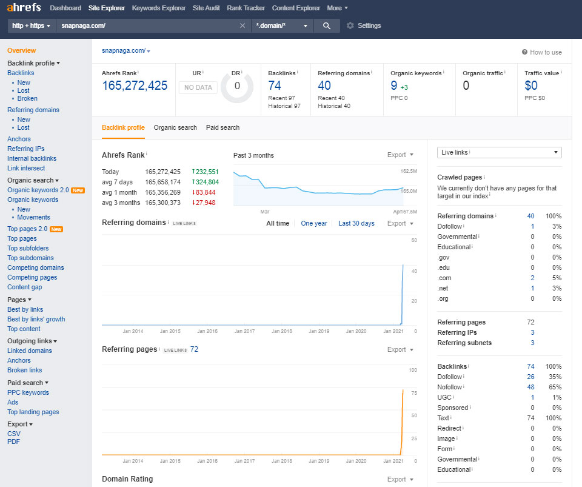Open Site Audit from the top menu

click(x=206, y=8)
